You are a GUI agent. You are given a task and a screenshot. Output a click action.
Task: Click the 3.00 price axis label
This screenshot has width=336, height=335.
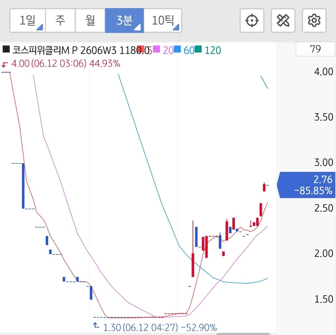[x=324, y=163]
